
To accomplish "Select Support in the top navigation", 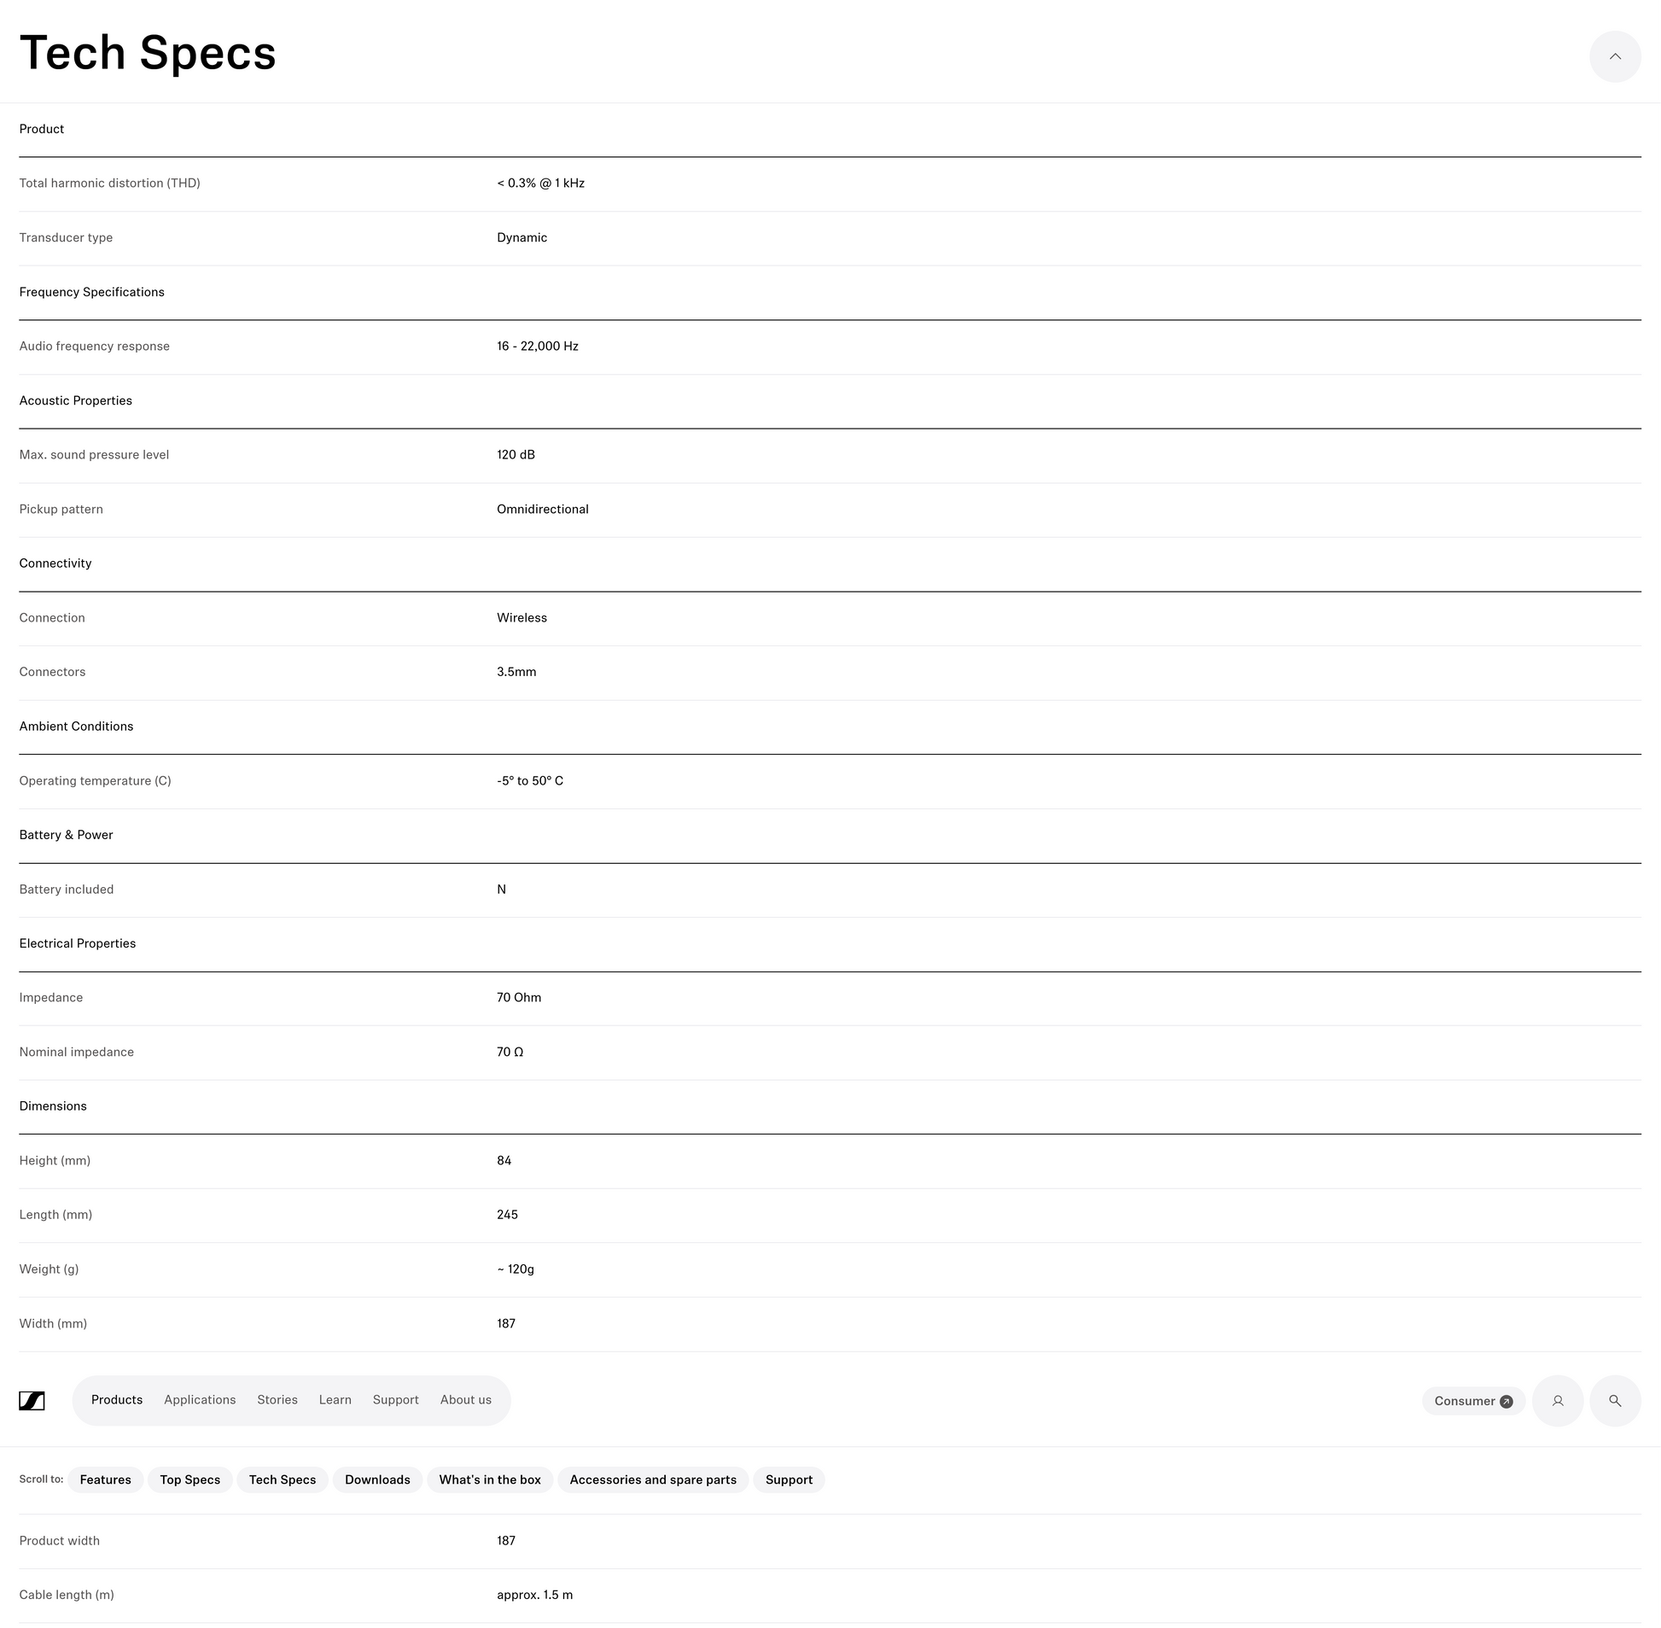I will click(x=395, y=1400).
